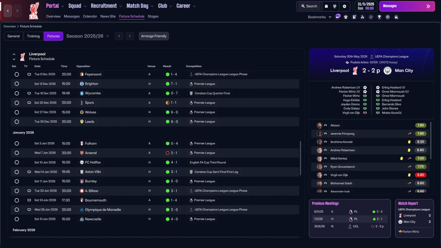Open the News Site sub-tab
The height and width of the screenshot is (248, 441).
(108, 16)
